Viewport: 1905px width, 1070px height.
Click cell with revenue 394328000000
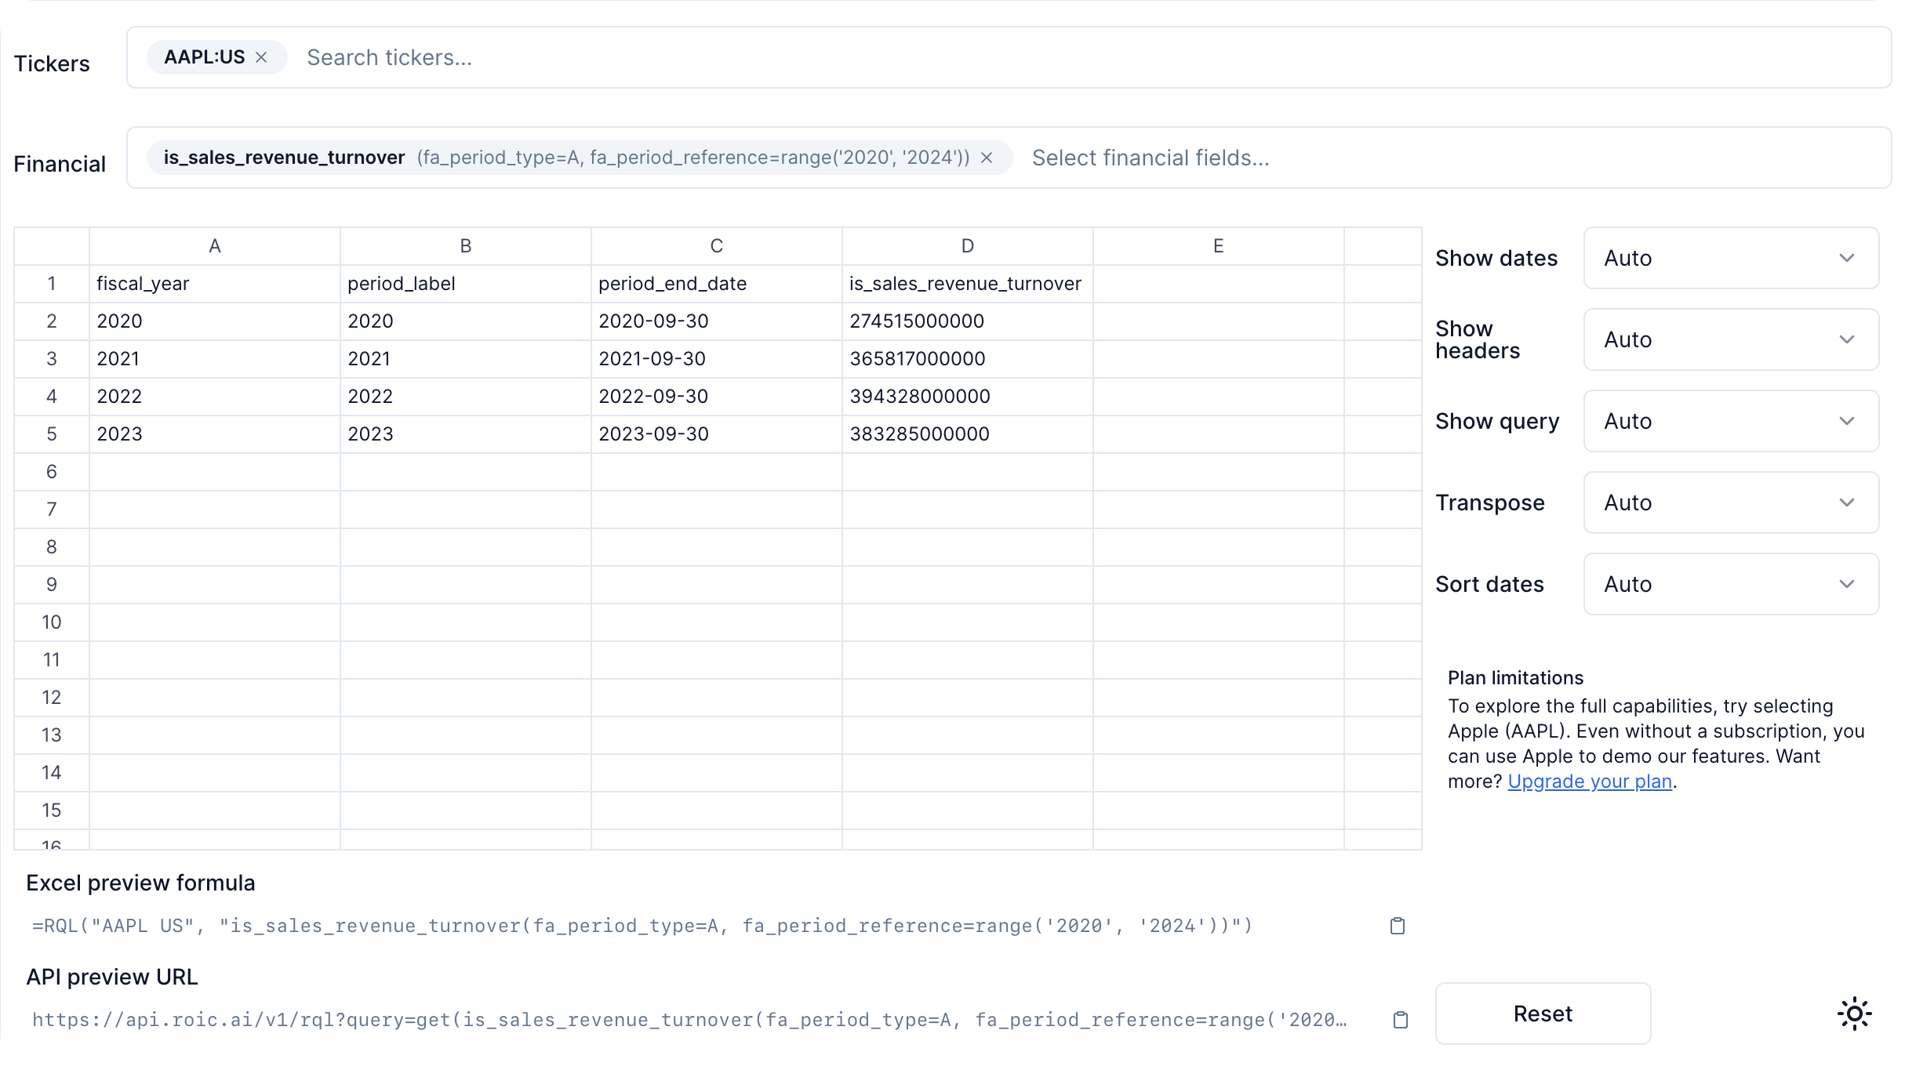[966, 397]
